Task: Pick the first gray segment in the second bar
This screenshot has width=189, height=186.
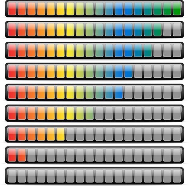Action: point(167,30)
